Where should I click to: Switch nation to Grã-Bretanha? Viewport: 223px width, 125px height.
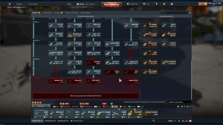click(86, 107)
